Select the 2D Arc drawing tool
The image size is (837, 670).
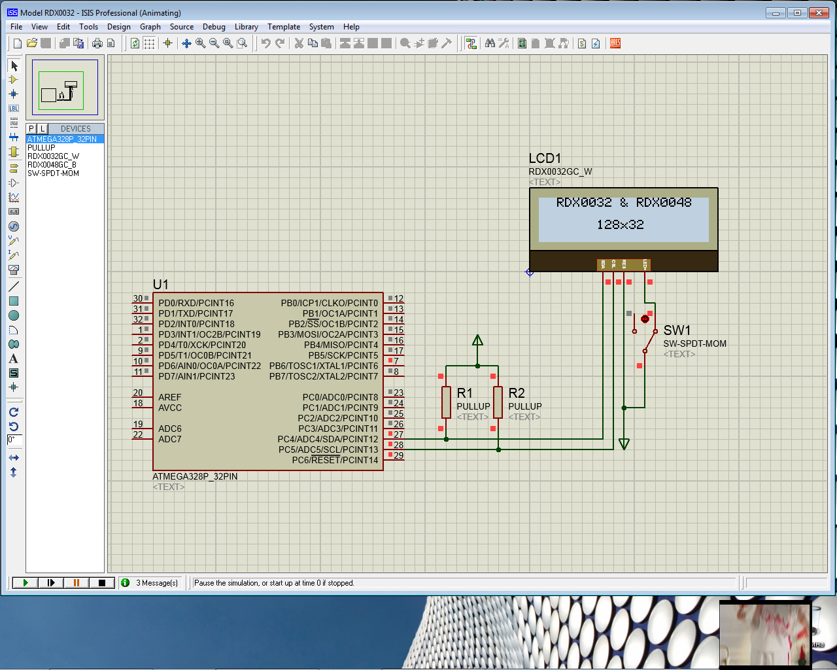pos(14,330)
